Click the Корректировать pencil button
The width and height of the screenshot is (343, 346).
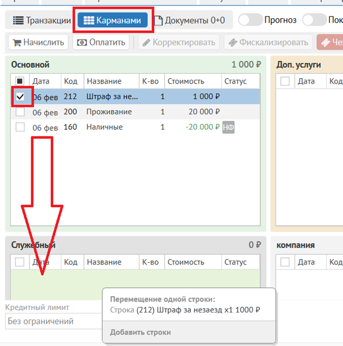tap(178, 42)
